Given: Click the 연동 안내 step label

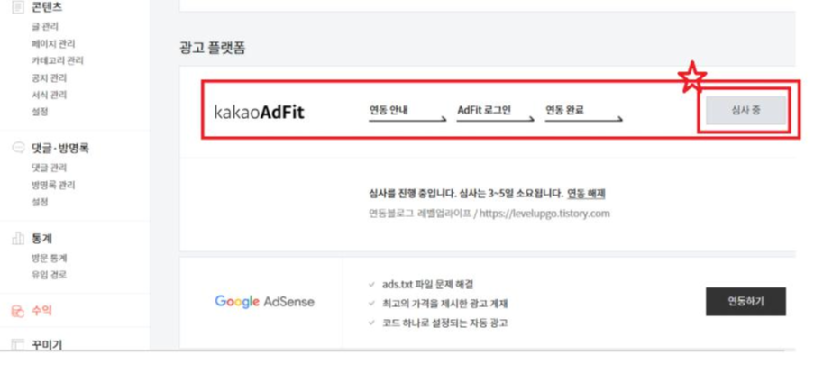Looking at the screenshot, I should coord(389,110).
